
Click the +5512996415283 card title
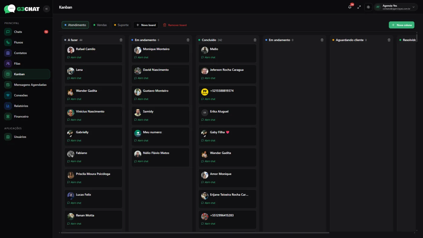pyautogui.click(x=222, y=215)
